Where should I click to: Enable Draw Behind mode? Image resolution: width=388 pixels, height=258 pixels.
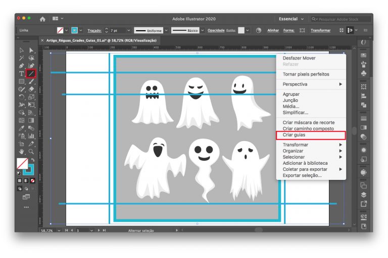click(x=26, y=188)
